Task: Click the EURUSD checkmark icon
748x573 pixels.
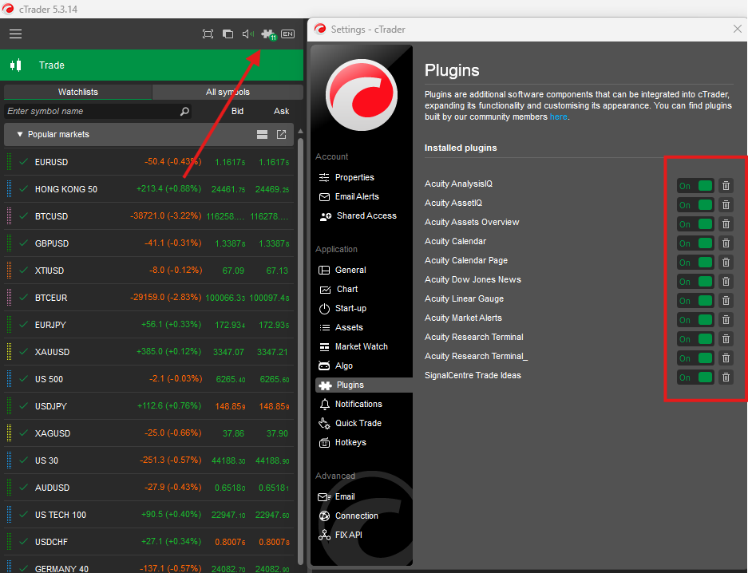Action: pyautogui.click(x=23, y=161)
